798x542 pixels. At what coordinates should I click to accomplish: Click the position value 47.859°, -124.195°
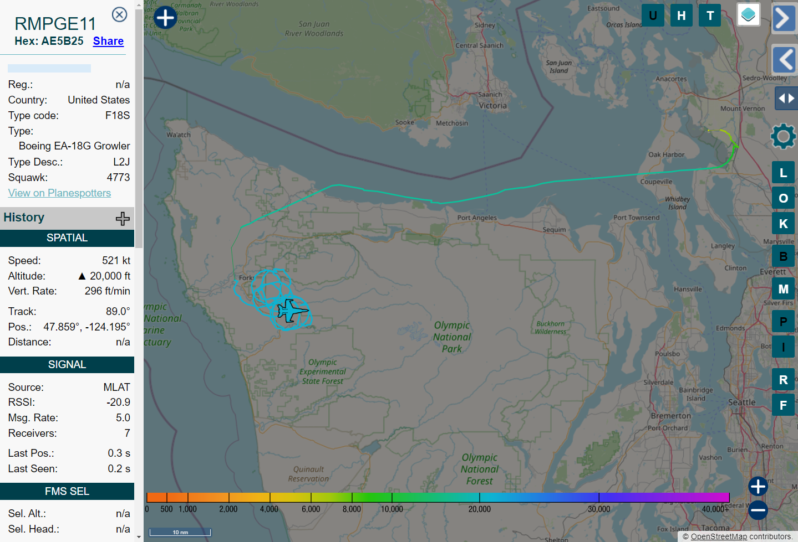click(x=87, y=327)
